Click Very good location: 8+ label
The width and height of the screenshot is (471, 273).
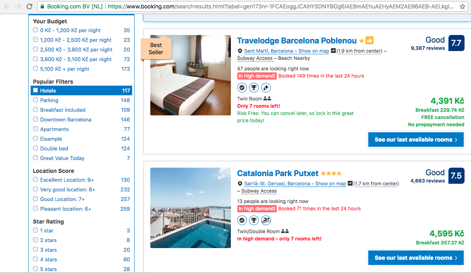tap(68, 189)
